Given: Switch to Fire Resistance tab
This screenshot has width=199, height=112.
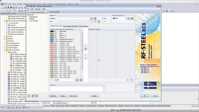Looking at the screenshot, I should (x=83, y=26).
